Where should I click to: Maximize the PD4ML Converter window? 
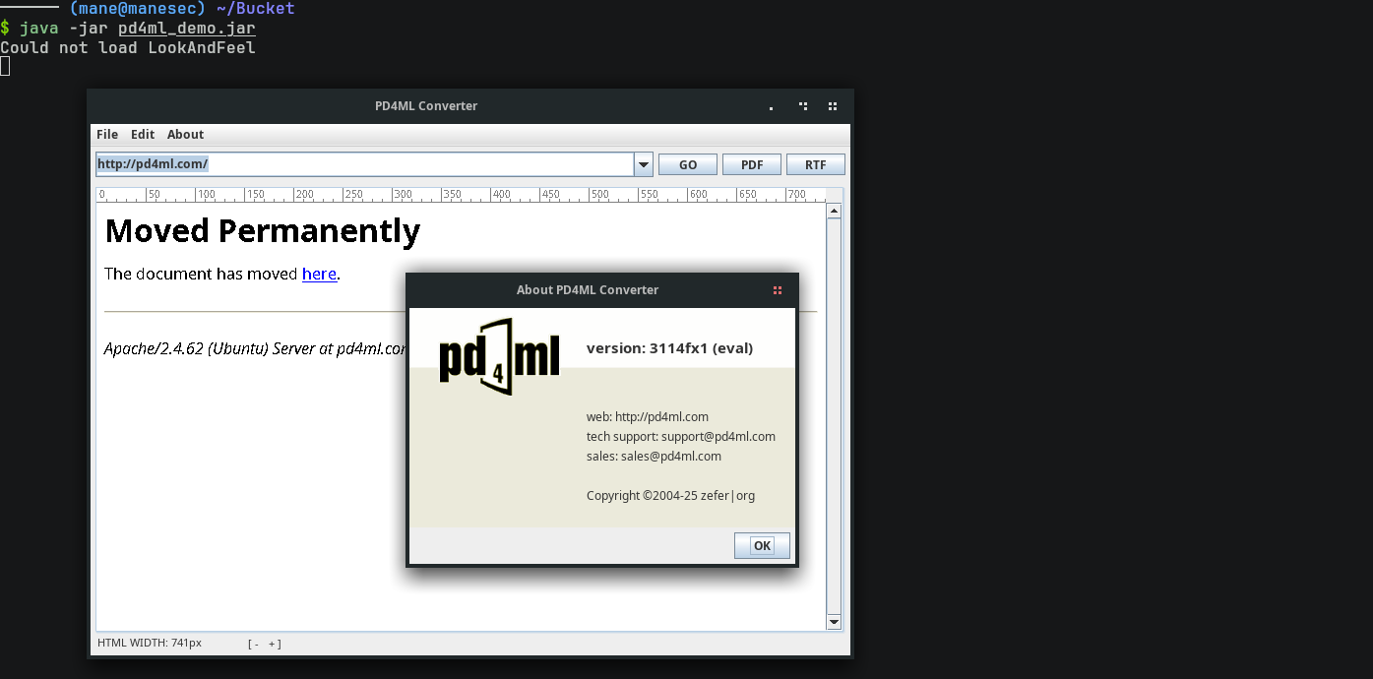coord(803,106)
